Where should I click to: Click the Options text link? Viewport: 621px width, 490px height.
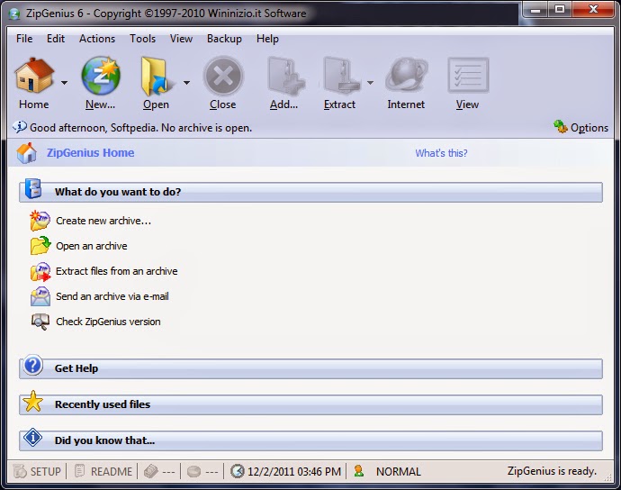click(589, 128)
